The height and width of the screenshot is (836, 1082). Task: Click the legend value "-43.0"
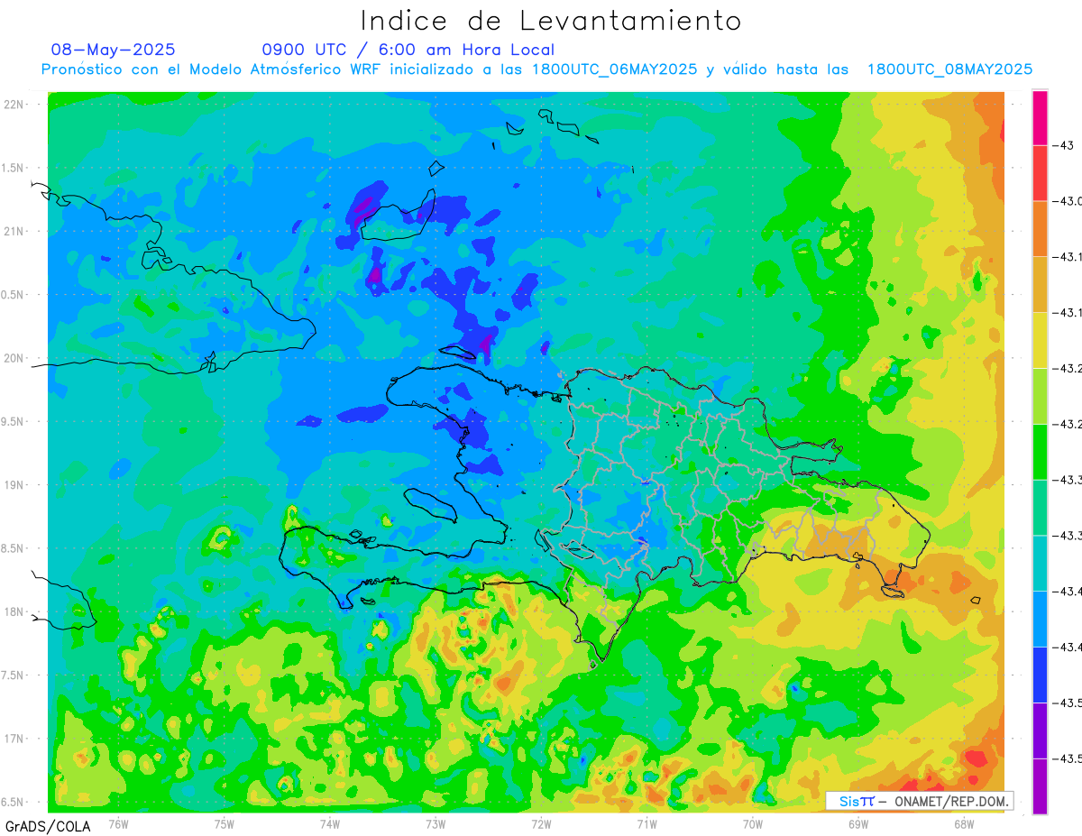(1068, 201)
